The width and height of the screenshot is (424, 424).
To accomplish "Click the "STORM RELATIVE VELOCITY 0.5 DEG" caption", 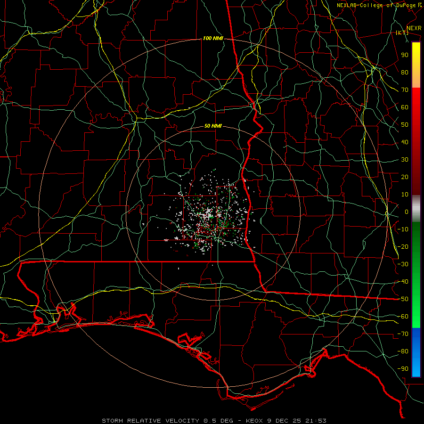I will tap(167, 421).
